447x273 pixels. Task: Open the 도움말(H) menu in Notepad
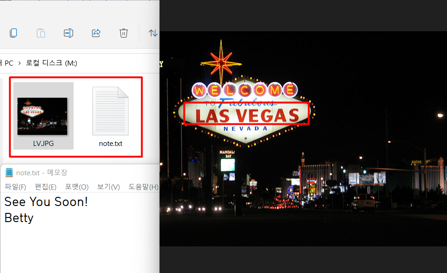[143, 187]
